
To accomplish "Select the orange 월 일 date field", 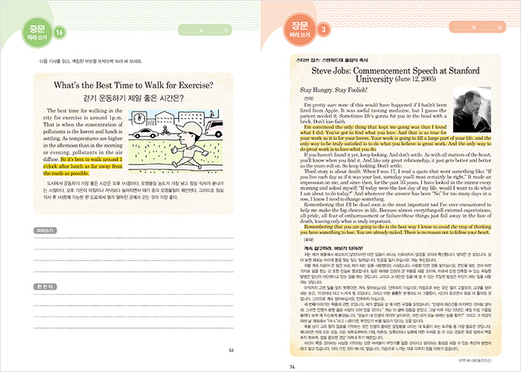I will [478, 28].
